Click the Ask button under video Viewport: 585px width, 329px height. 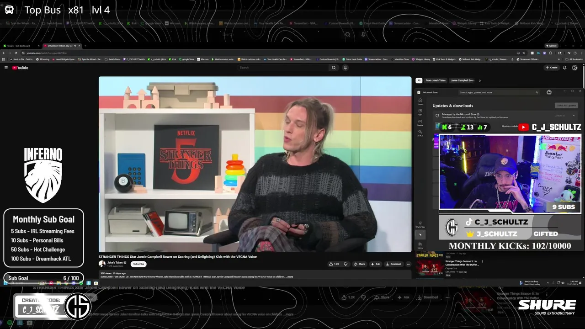coord(375,264)
